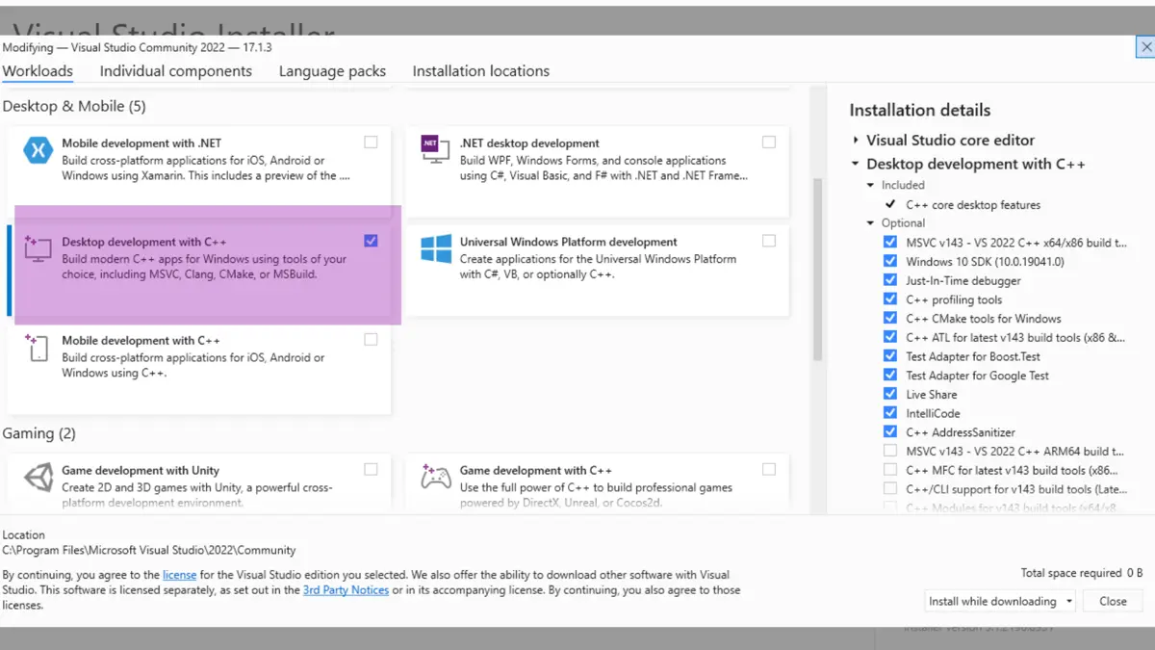Viewport: 1155px width, 650px height.
Task: Check the MSVC v143 ARM64 build tools option
Action: click(890, 451)
